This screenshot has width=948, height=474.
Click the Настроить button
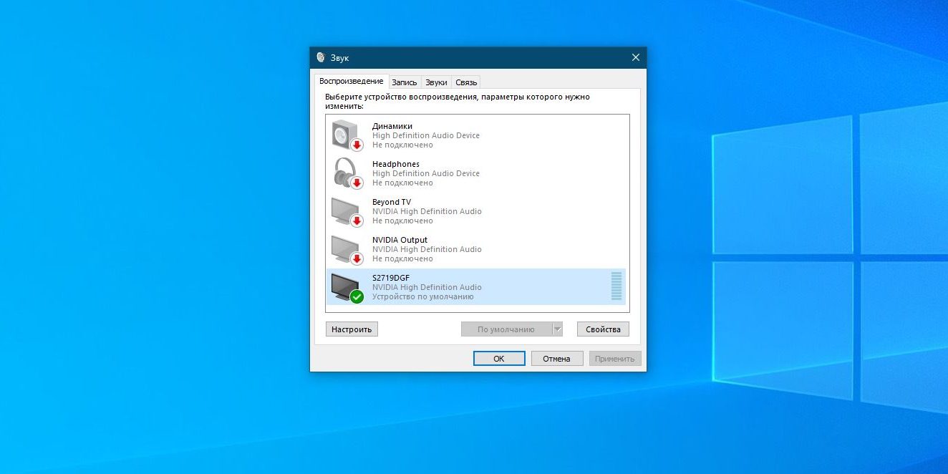pyautogui.click(x=352, y=329)
